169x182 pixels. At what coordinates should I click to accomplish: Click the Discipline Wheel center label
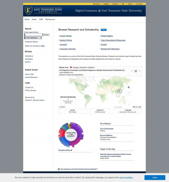71,134
